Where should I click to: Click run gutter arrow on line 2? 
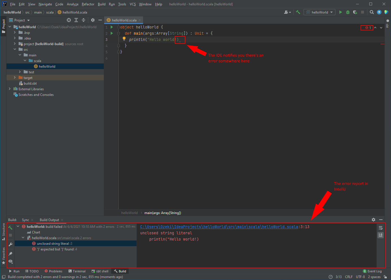pos(112,33)
